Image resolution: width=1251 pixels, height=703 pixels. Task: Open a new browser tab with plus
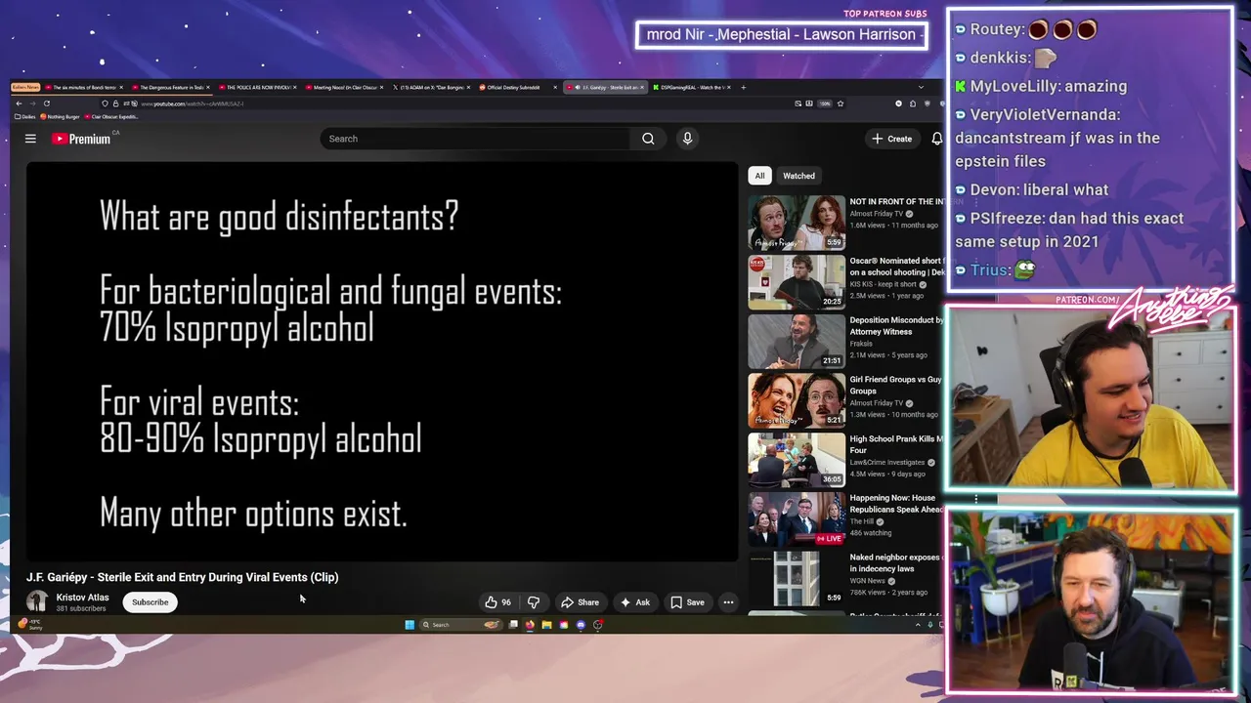pyautogui.click(x=743, y=88)
